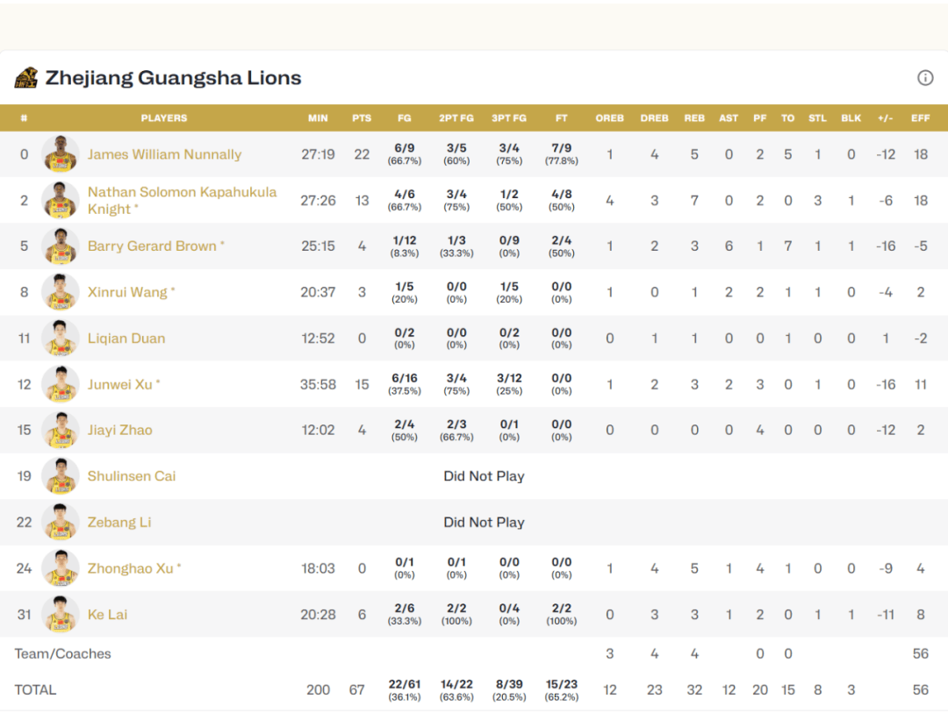Sort by the 3PT FG column
This screenshot has height=713, width=948.
[509, 118]
